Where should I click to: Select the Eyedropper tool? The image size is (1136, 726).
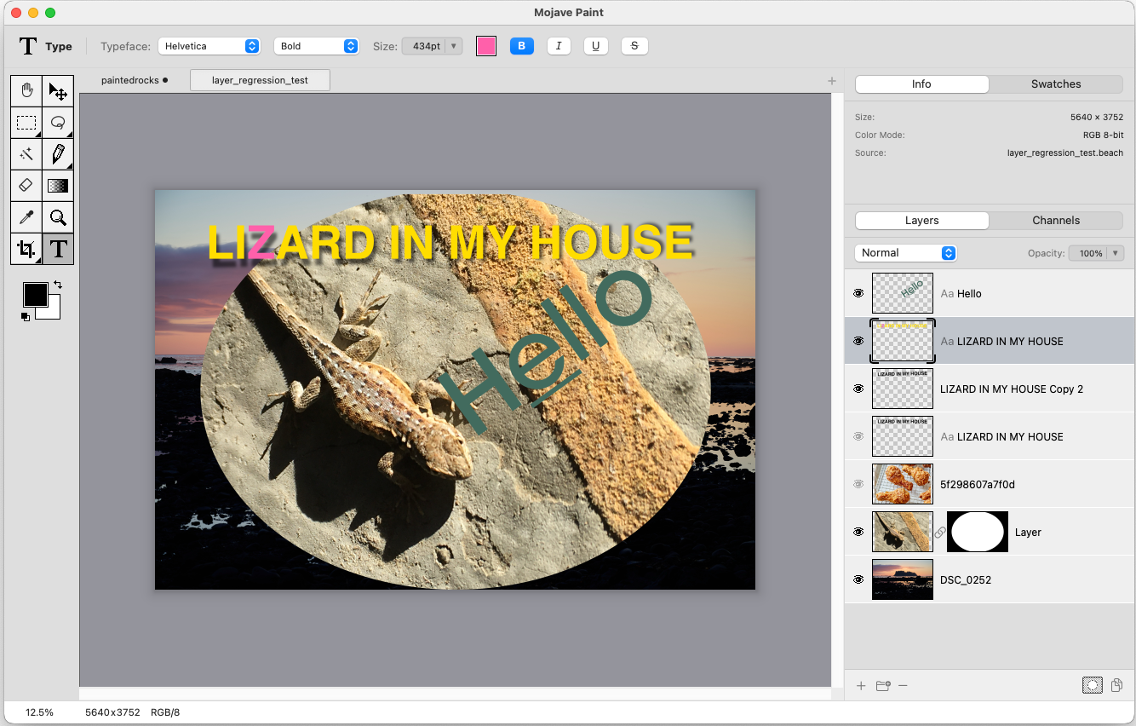26,217
